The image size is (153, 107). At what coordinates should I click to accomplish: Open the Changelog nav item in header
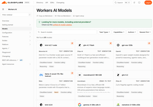pos(60,3)
